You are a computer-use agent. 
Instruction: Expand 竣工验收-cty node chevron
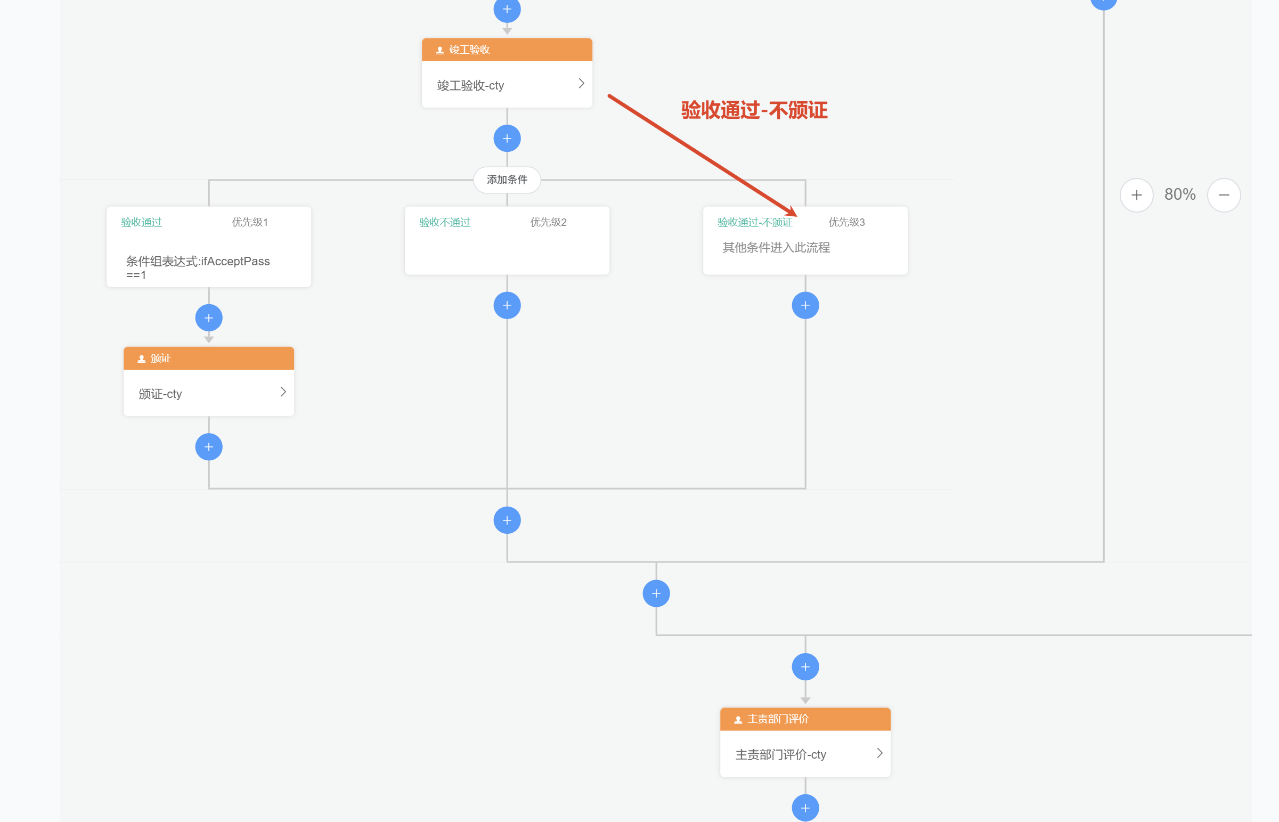point(581,83)
